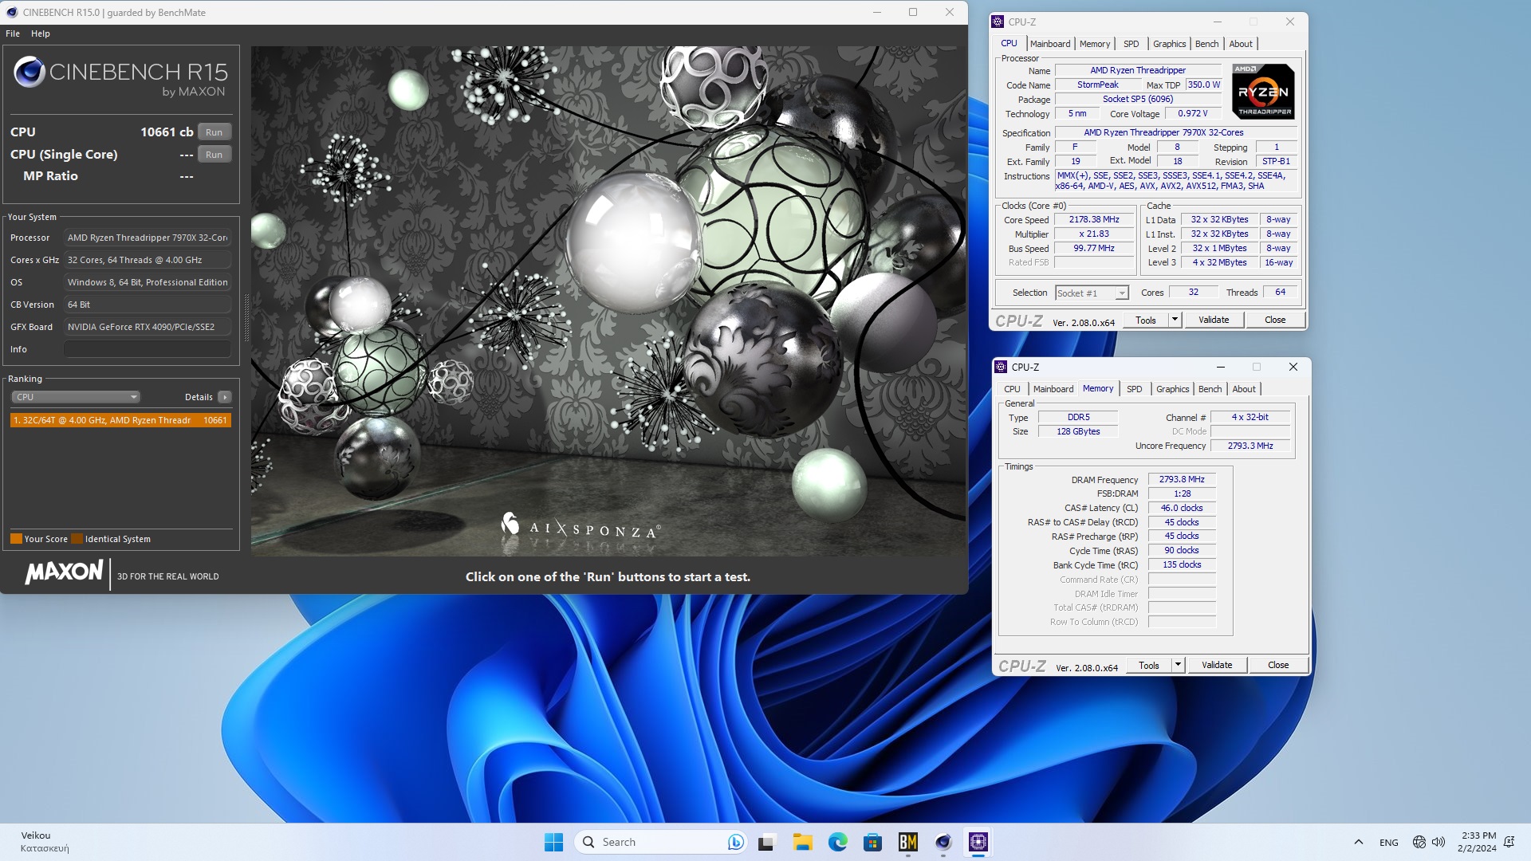Click the Identical System color swatch

77,539
